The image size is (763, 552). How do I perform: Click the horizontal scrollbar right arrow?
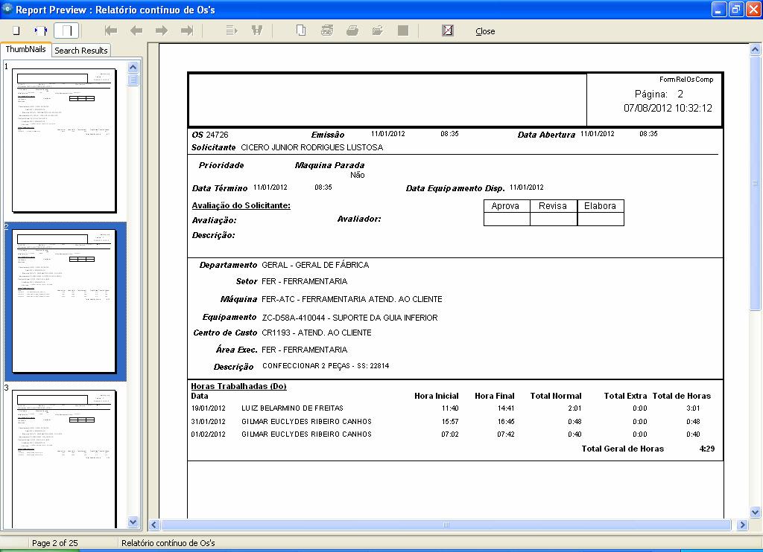[x=743, y=524]
